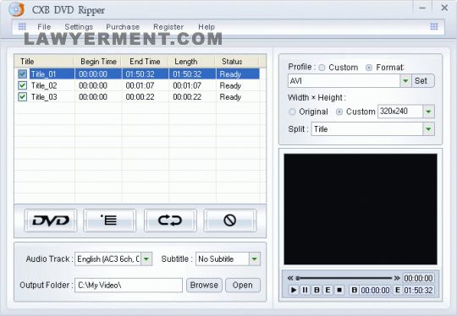Image resolution: width=457 pixels, height=316 pixels.
Task: Choose Custom width and height option
Action: click(x=339, y=112)
